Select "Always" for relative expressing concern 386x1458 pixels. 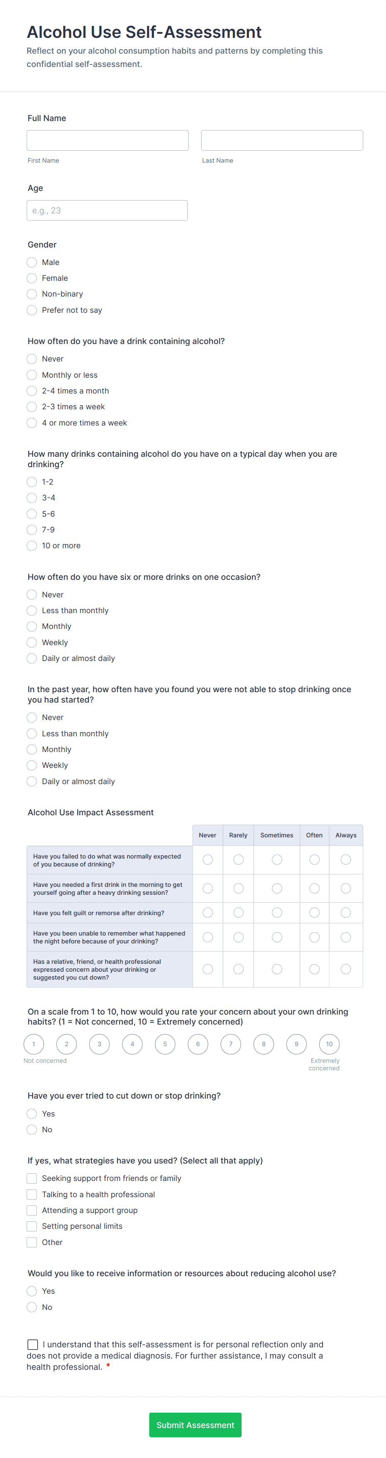[346, 968]
